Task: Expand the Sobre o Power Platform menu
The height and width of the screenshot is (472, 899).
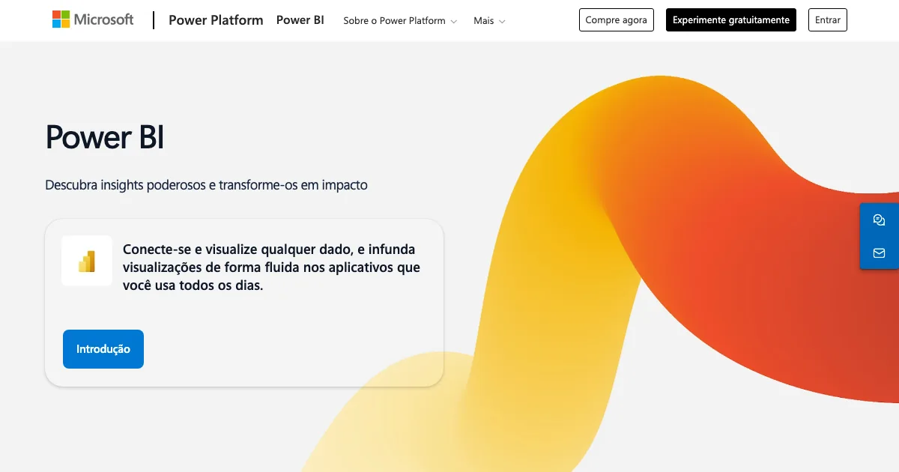Action: [x=394, y=21]
